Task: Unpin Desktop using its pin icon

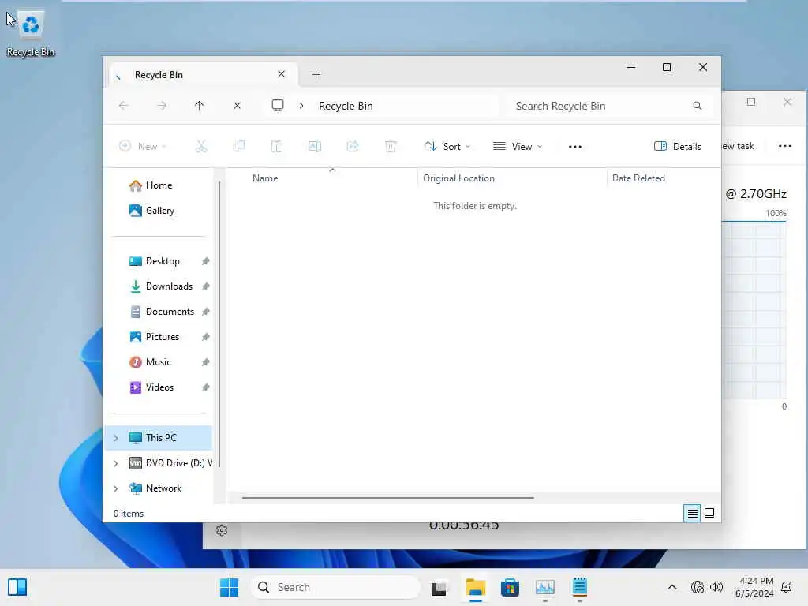Action: point(206,261)
